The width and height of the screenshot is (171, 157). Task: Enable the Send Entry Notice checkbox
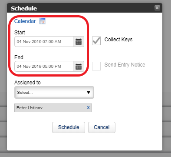[x=96, y=66]
